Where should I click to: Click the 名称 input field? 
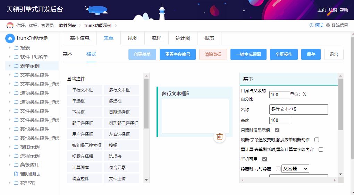tap(298, 109)
